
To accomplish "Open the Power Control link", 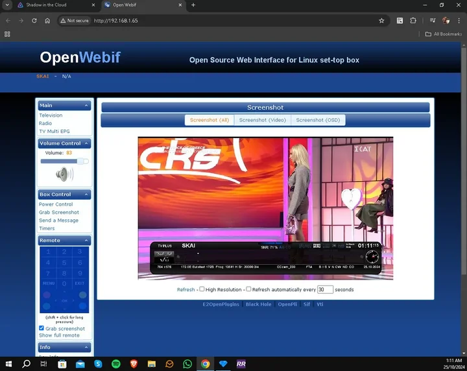I will [x=56, y=204].
